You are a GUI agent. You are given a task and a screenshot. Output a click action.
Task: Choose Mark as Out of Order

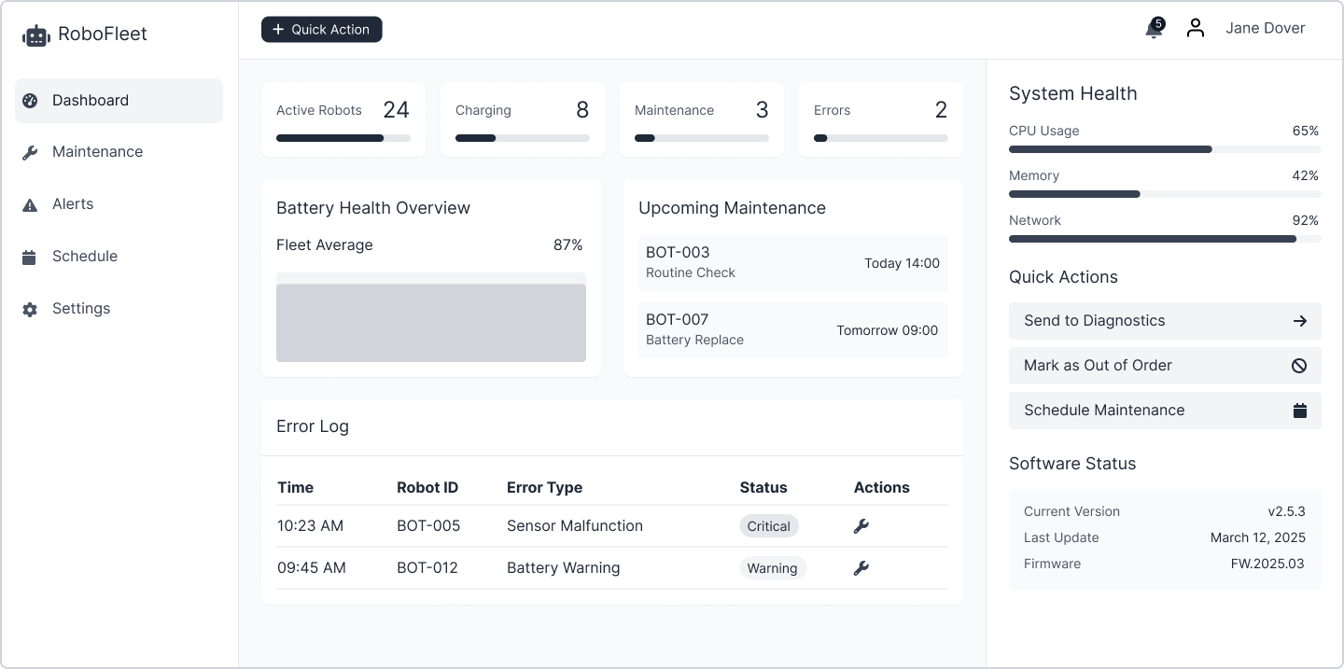point(1165,366)
